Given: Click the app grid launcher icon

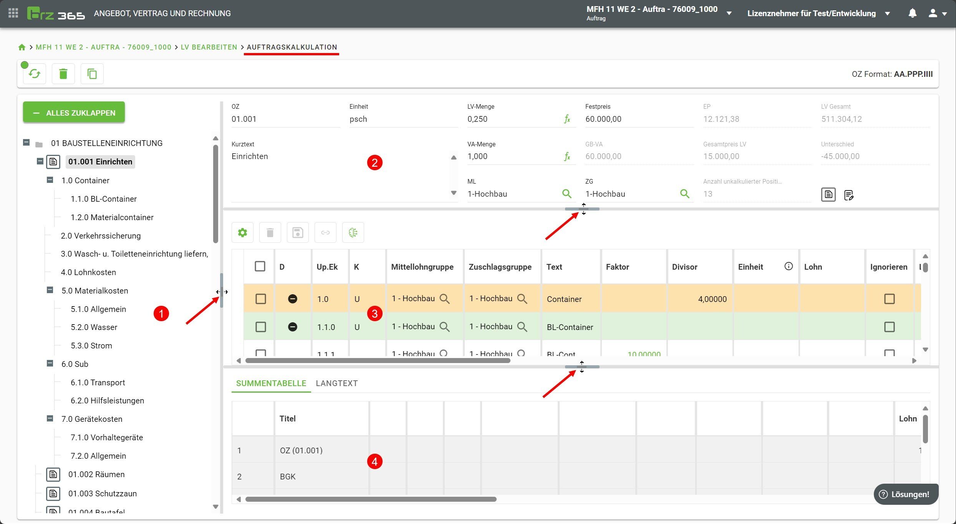Looking at the screenshot, I should (x=13, y=13).
